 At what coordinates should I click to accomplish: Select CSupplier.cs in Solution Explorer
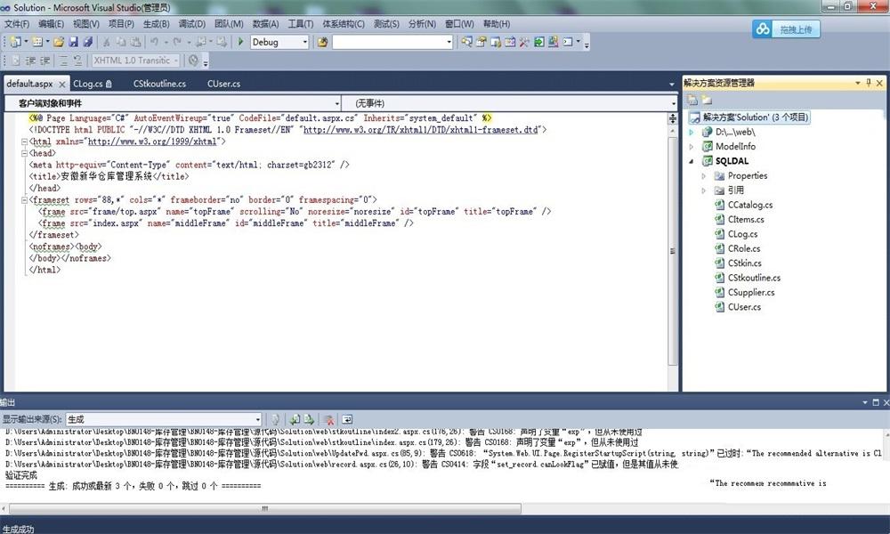pos(751,292)
